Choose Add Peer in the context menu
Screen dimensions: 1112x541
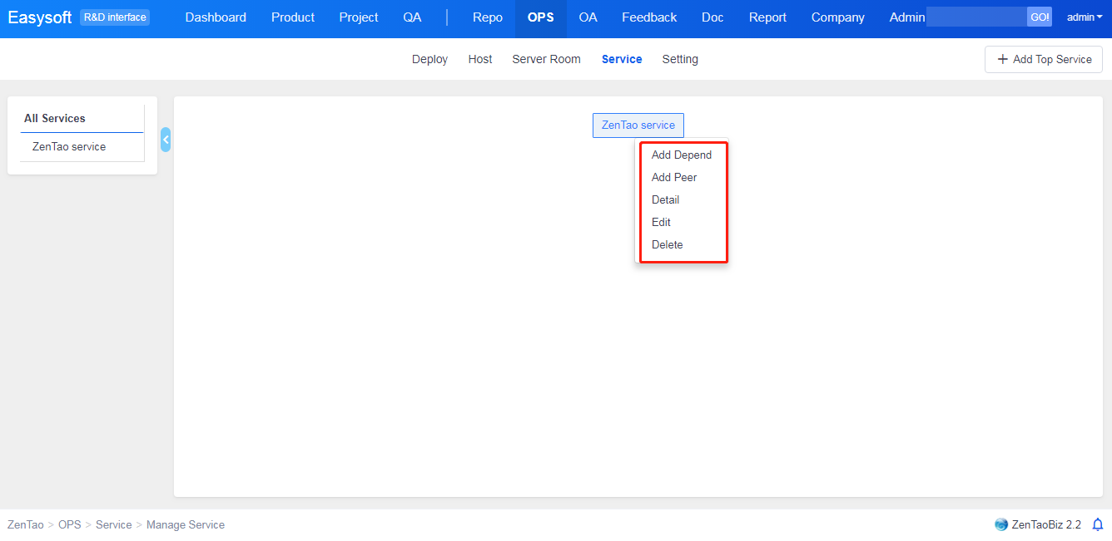point(674,178)
